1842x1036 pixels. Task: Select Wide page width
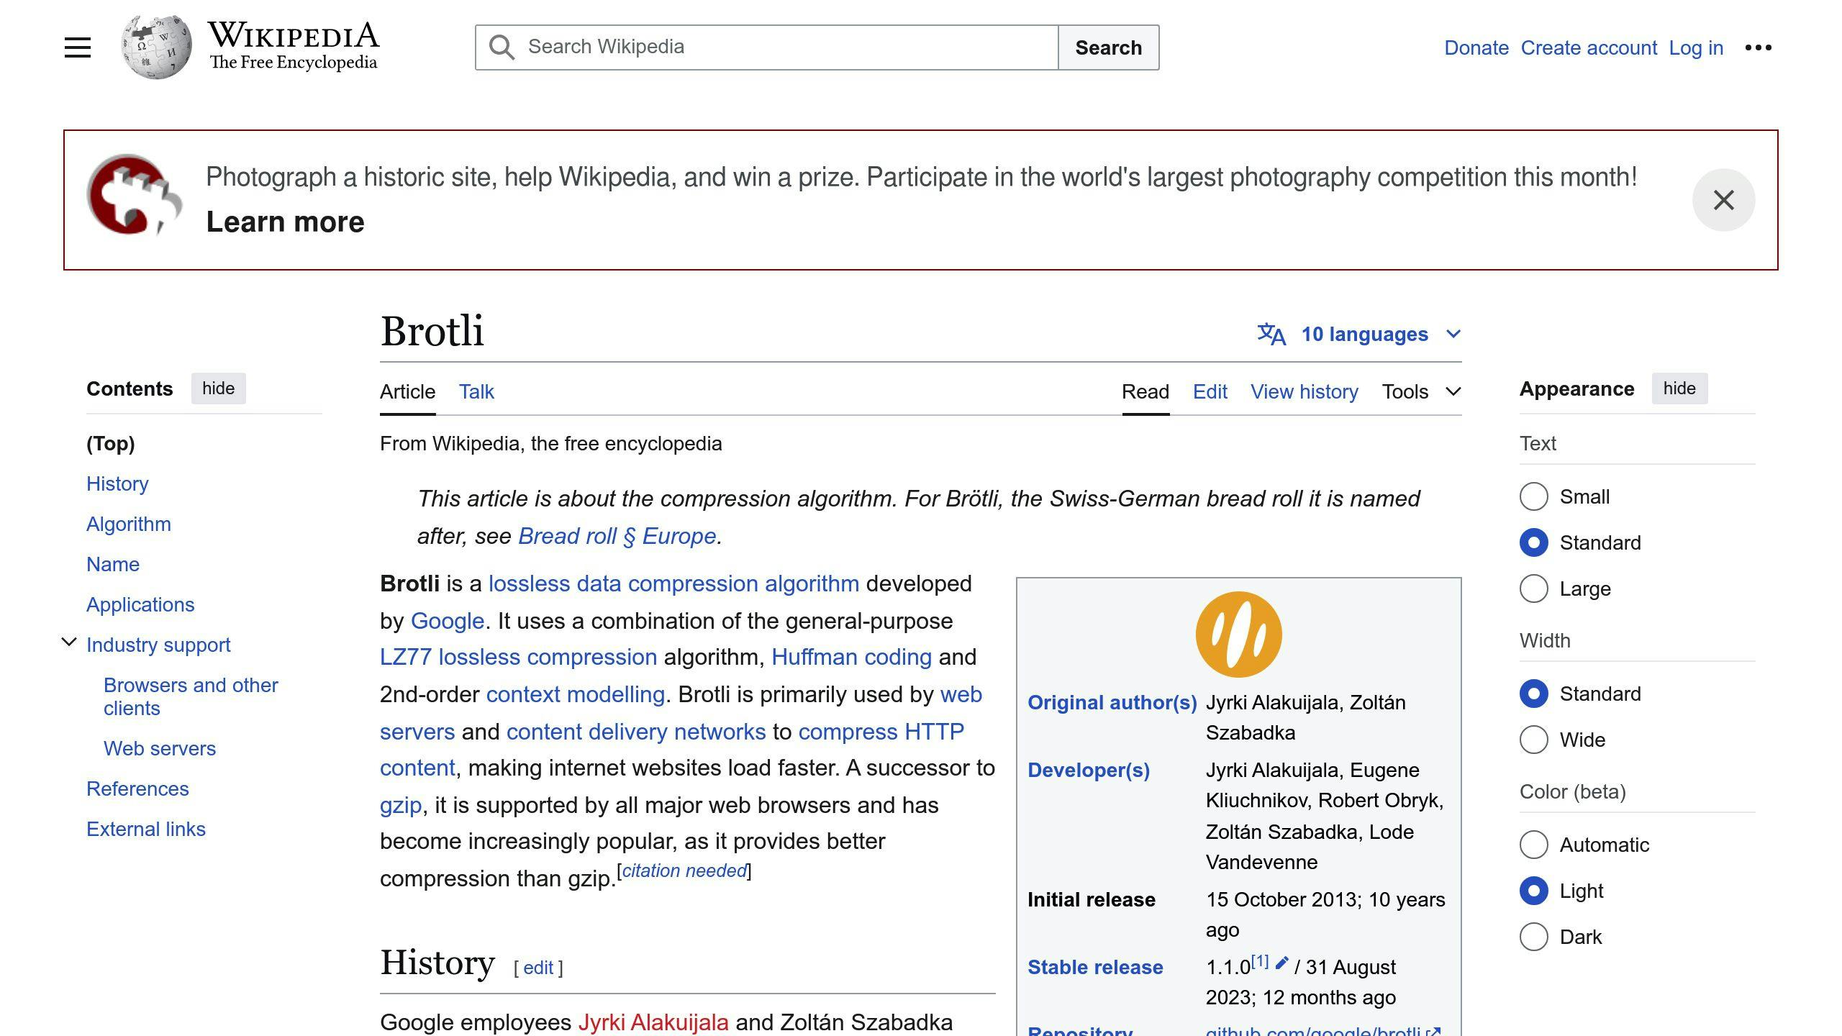[1533, 740]
